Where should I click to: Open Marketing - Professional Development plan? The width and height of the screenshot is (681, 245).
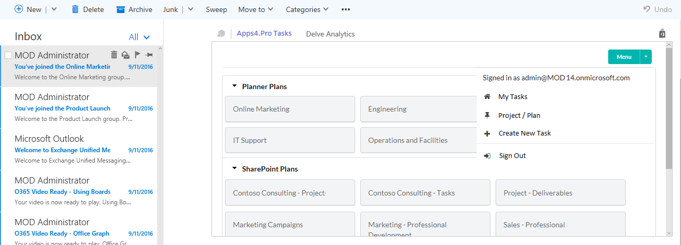tap(425, 224)
